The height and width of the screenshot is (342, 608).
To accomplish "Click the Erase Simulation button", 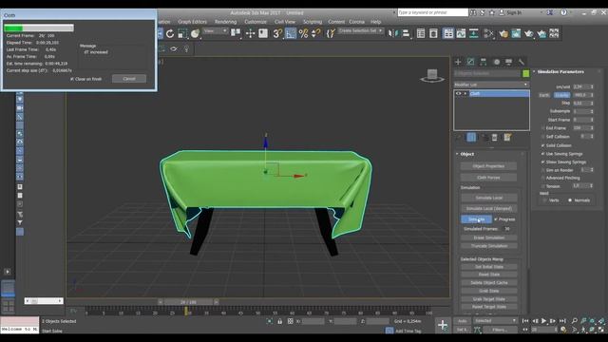I will [x=489, y=237].
